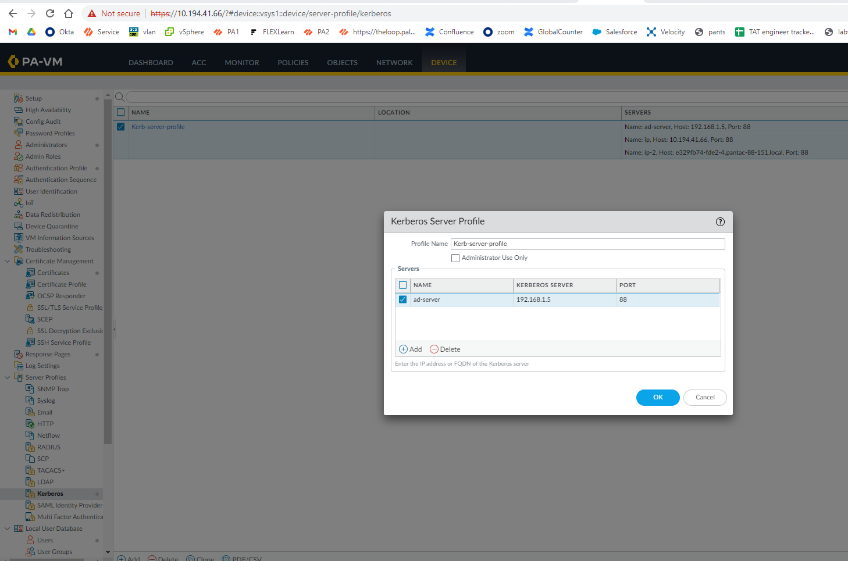Click the browser address bar URL
The height and width of the screenshot is (561, 848).
click(271, 13)
